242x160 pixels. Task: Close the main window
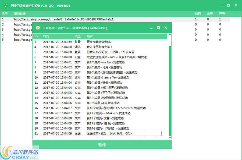[x=236, y=5]
